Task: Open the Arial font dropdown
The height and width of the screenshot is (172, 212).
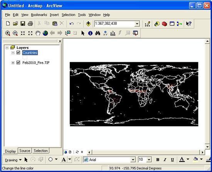Action: click(x=133, y=160)
